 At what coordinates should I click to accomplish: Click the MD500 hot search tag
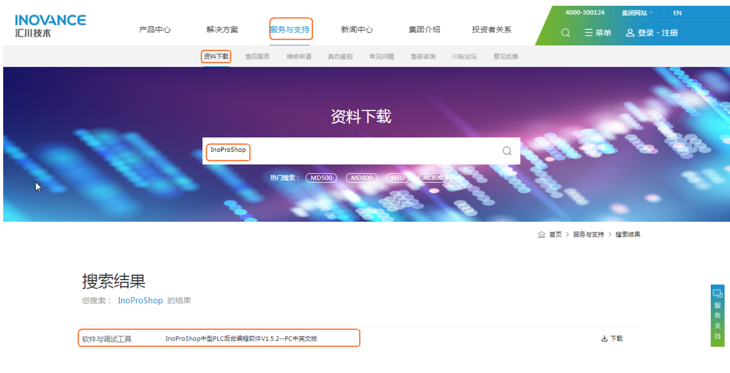321,178
